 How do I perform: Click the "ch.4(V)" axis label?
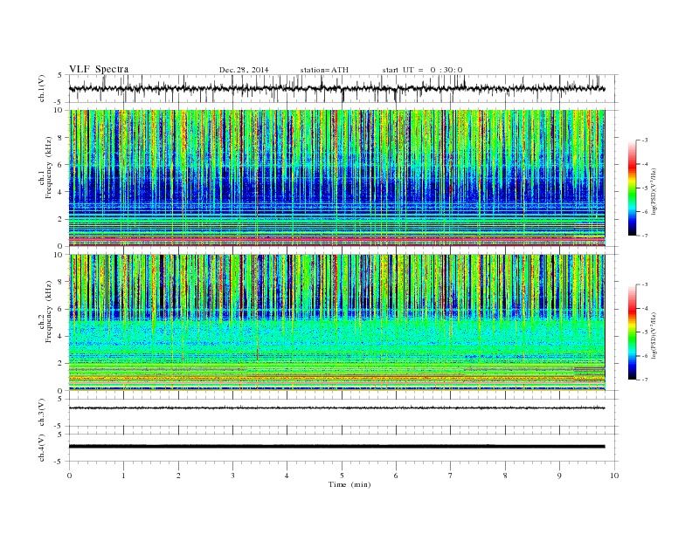(x=42, y=448)
